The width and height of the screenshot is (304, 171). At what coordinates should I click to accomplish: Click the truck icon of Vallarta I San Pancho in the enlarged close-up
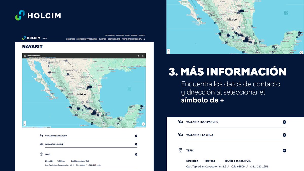pyautogui.click(x=180, y=122)
